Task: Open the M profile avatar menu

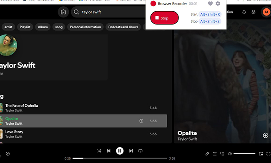Action: pyautogui.click(x=266, y=12)
